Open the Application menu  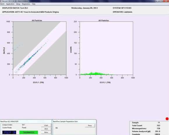(10, 4)
